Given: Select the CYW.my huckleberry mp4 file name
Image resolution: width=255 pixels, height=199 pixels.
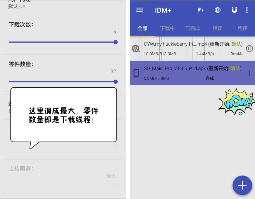Looking at the screenshot, I should point(175,44).
